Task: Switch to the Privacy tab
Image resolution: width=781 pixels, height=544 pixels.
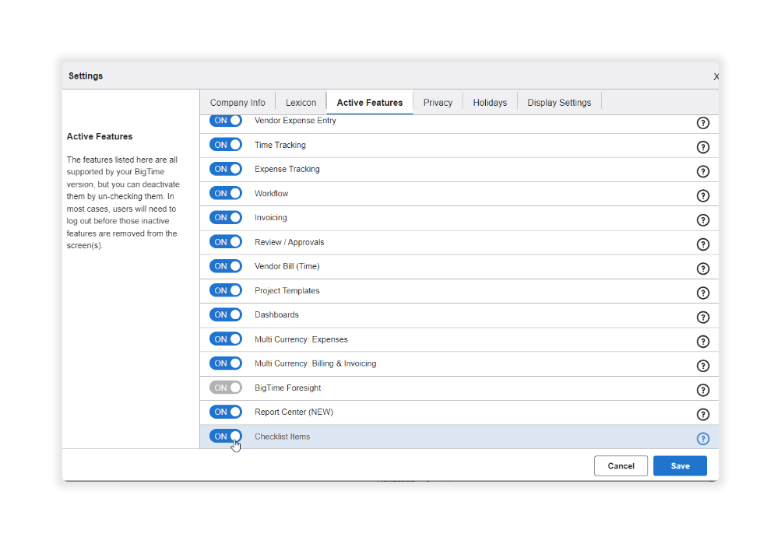Action: click(x=438, y=102)
